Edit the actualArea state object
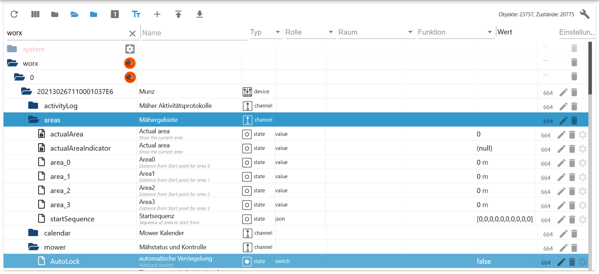 pyautogui.click(x=562, y=135)
